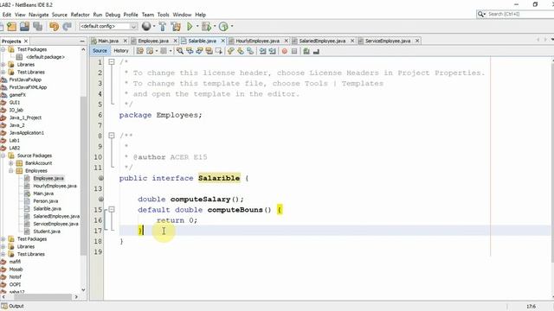Viewport: 554px width, 311px height.
Task: Close the Salarible.java tab
Action: point(223,41)
